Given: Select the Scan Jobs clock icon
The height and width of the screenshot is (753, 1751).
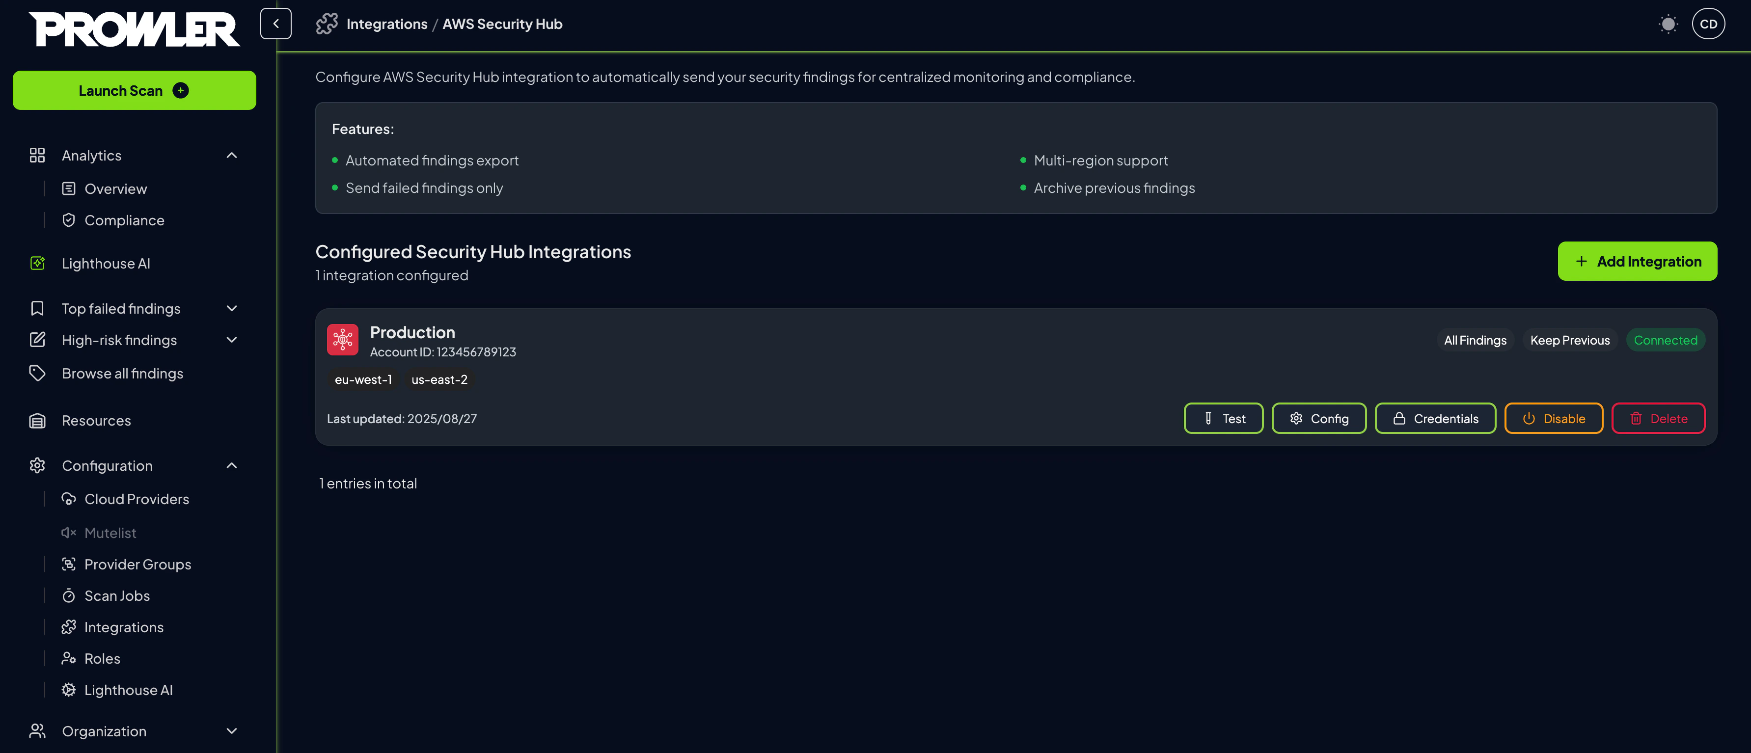Looking at the screenshot, I should (69, 595).
